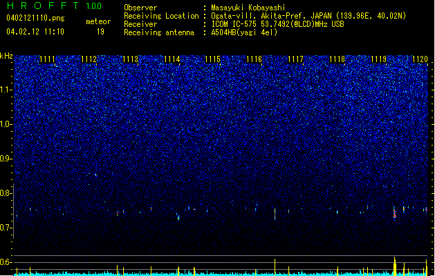The width and height of the screenshot is (435, 276).
Task: Select the 0.8 kHz frequency axis label
Action: tap(6, 193)
